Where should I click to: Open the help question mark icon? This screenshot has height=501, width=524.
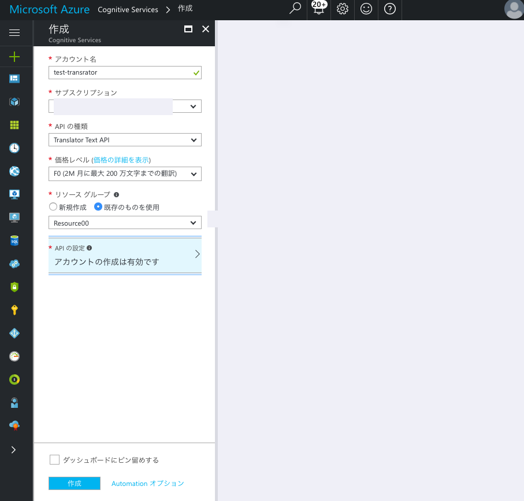(390, 9)
